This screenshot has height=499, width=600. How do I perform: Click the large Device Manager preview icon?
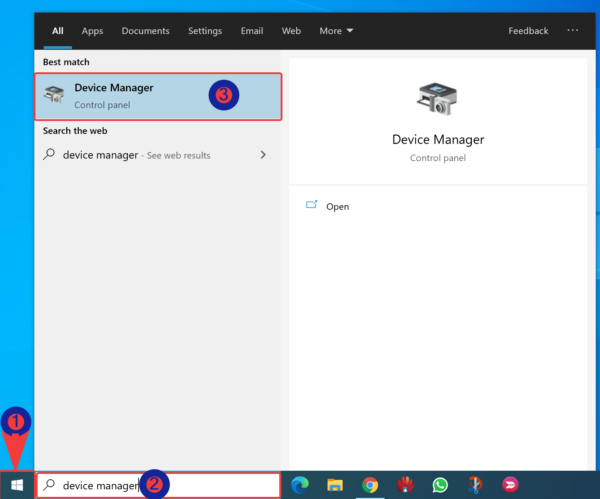pyautogui.click(x=437, y=99)
